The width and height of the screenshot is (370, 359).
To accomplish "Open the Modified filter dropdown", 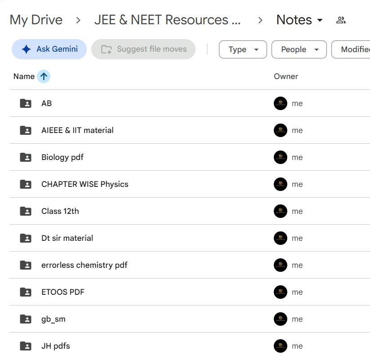I will coord(351,49).
